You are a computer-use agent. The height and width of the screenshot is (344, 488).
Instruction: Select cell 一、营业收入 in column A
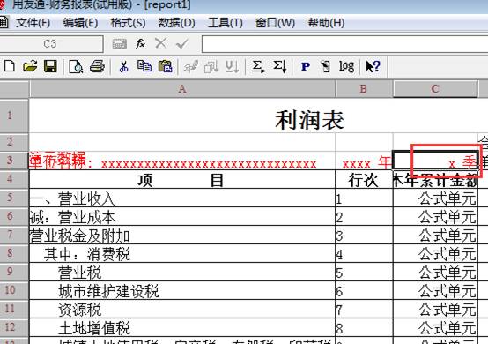tap(182, 198)
